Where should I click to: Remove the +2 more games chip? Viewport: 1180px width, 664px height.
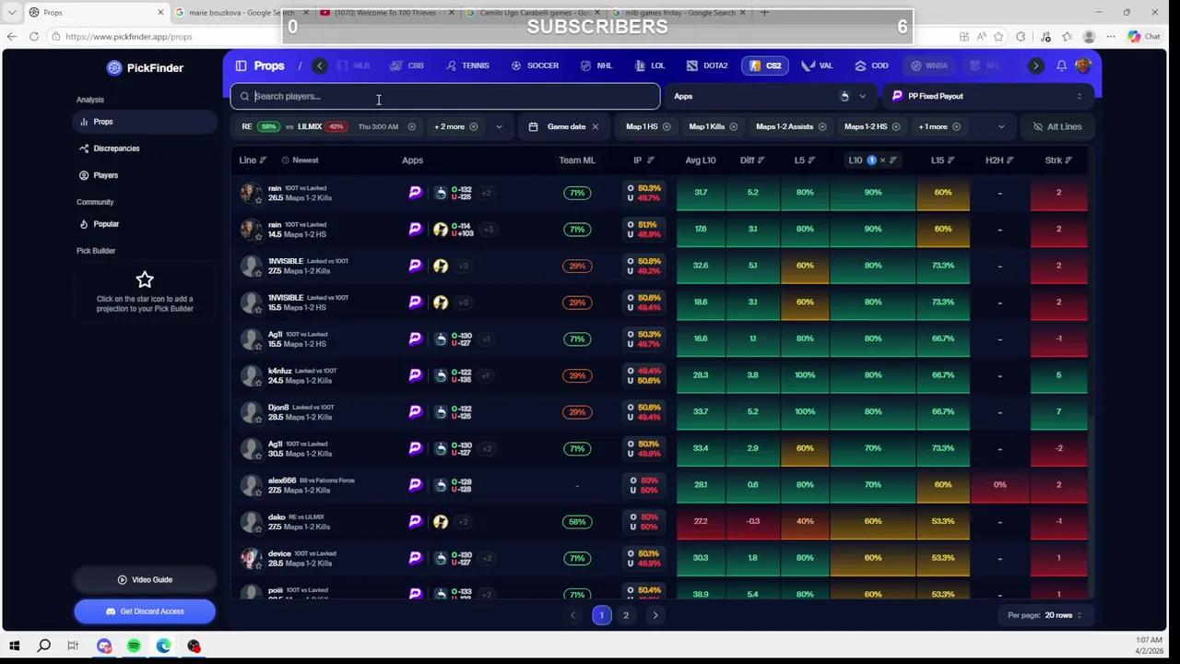pyautogui.click(x=473, y=126)
